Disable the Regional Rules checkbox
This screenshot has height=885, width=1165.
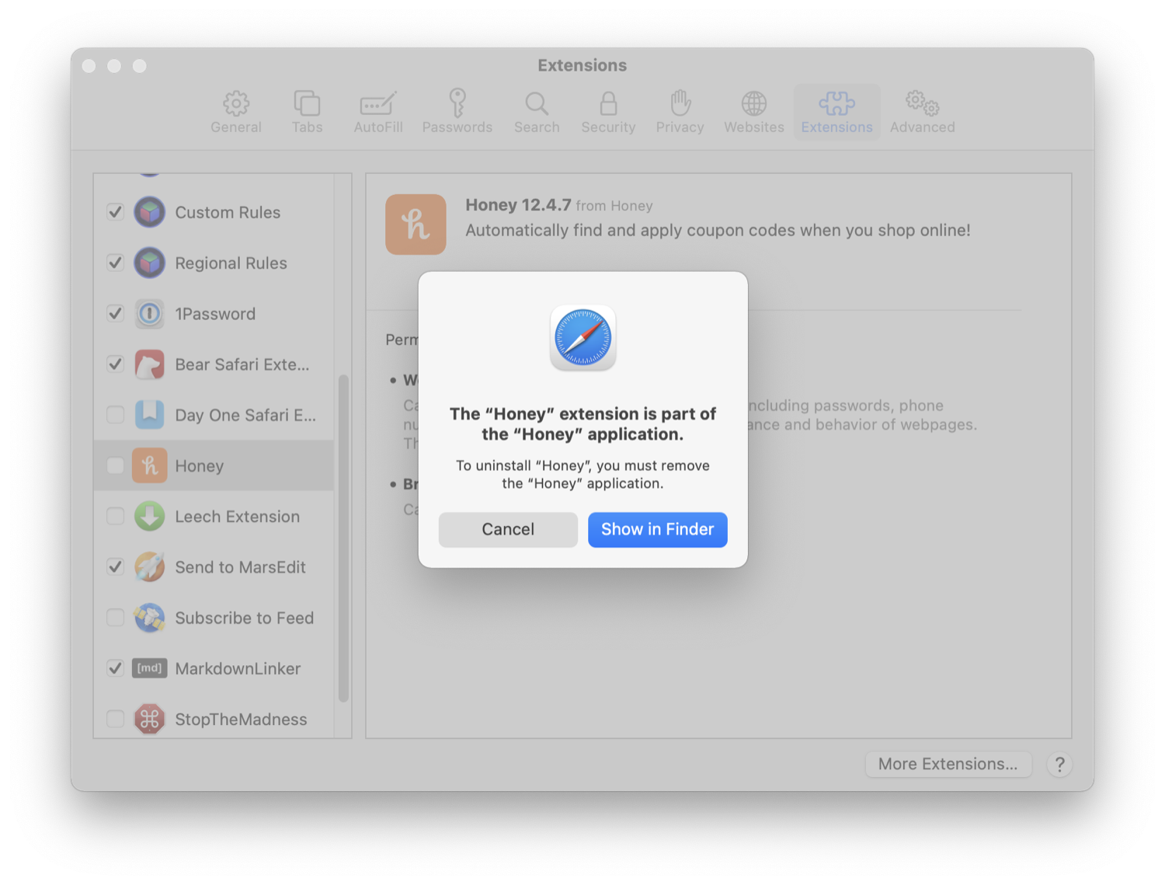coord(115,263)
